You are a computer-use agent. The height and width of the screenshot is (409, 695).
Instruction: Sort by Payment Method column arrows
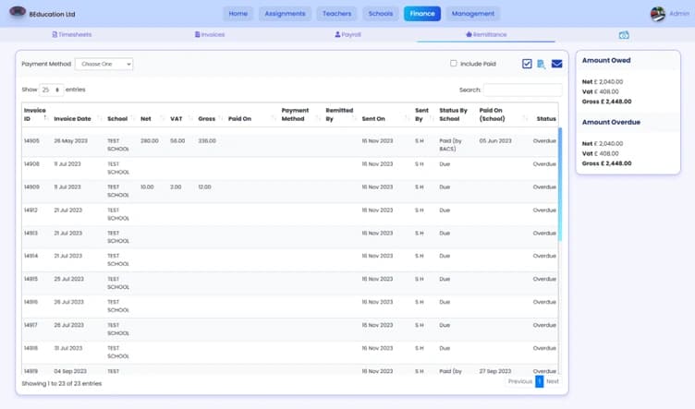(318, 118)
